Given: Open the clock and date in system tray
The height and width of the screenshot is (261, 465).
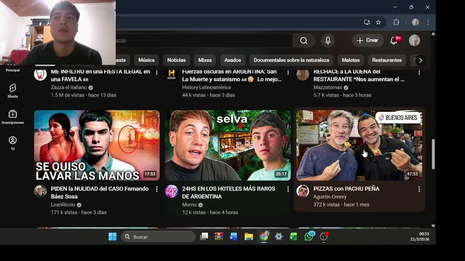Looking at the screenshot, I should [420, 237].
